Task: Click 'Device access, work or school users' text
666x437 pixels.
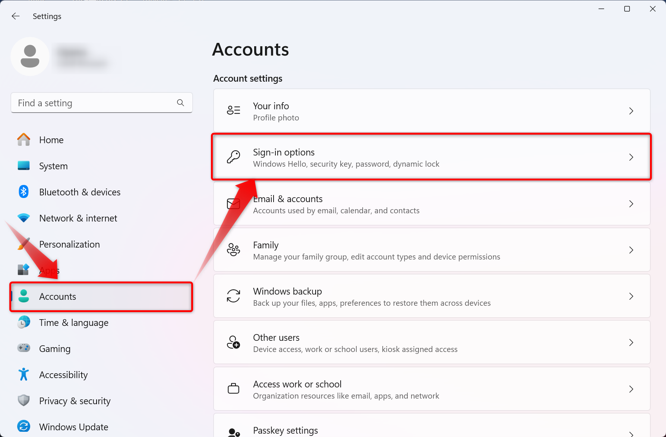Action: click(355, 349)
